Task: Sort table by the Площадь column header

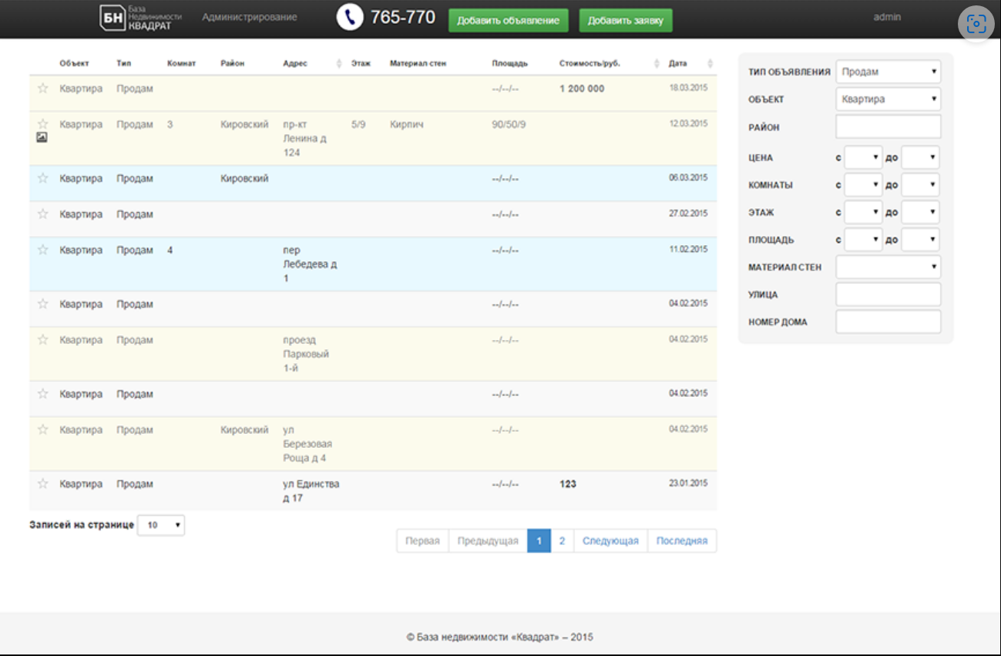Action: pyautogui.click(x=510, y=63)
